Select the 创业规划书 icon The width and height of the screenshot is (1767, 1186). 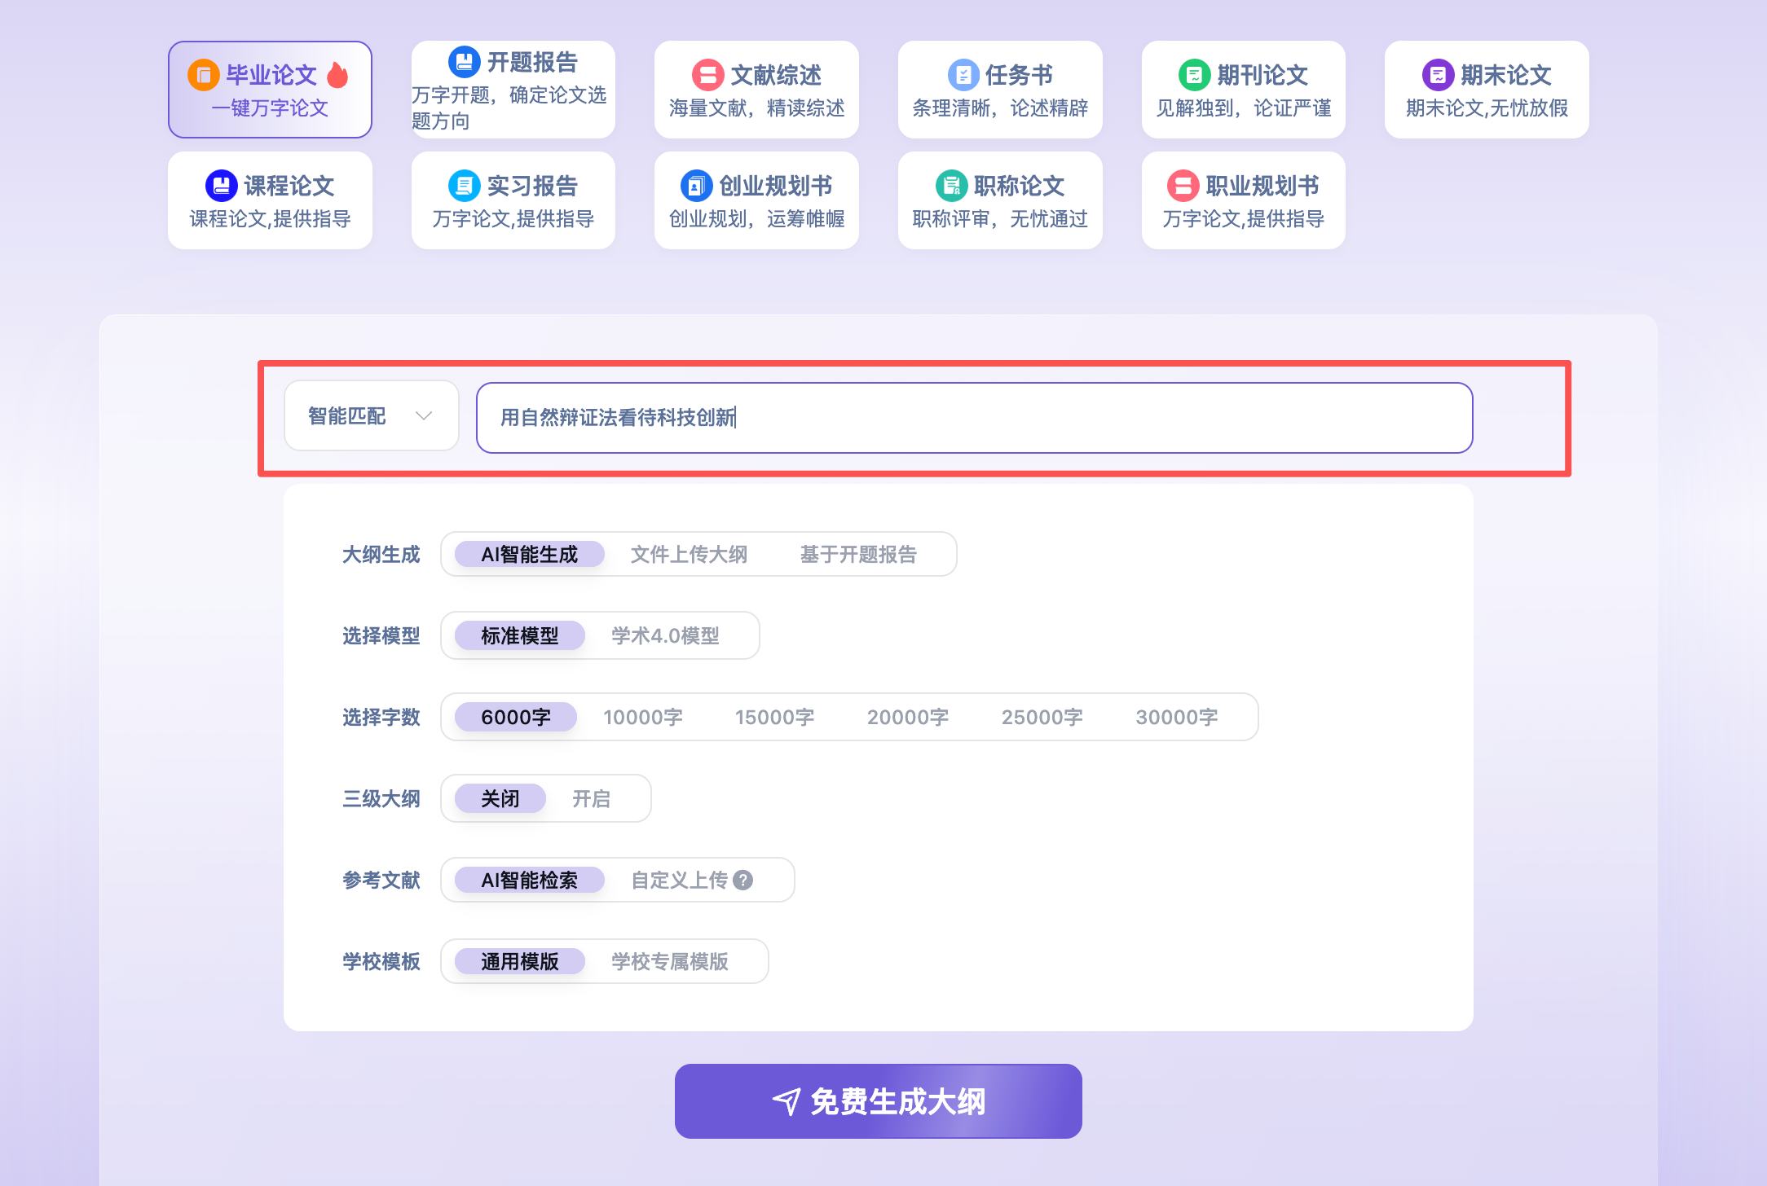coord(695,186)
